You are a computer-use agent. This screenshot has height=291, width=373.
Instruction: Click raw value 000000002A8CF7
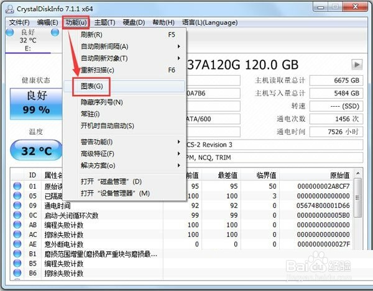click(323, 186)
